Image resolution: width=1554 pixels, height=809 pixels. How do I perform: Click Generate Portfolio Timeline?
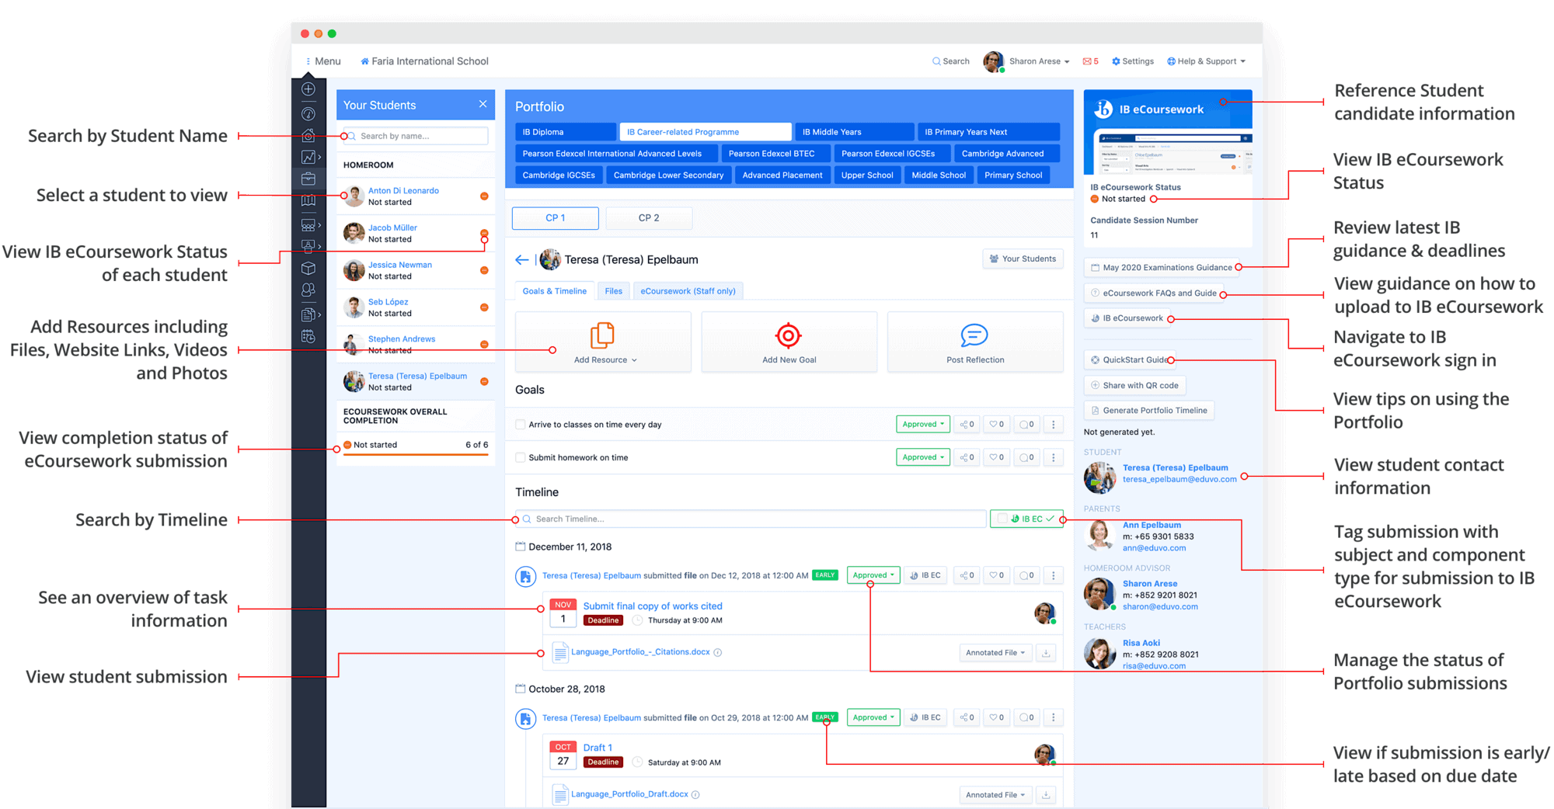pos(1148,411)
